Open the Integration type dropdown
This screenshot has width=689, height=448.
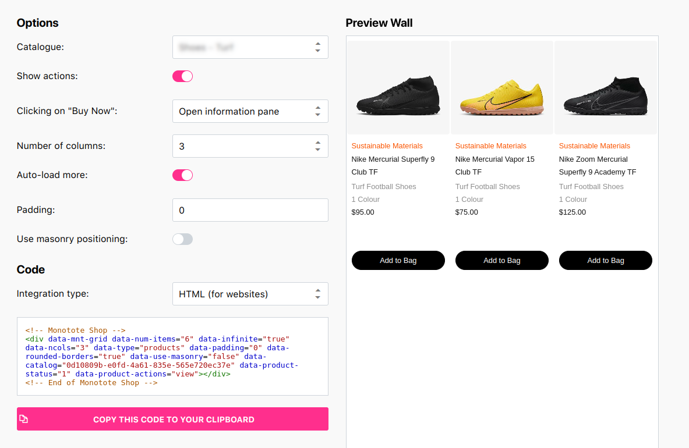click(250, 294)
